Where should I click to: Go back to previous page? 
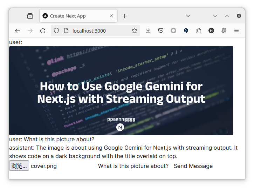point(18,31)
